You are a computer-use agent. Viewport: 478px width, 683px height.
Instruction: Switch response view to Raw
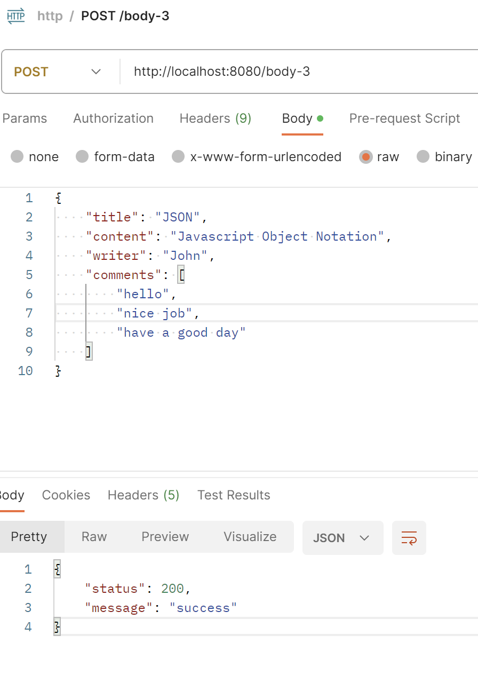pyautogui.click(x=94, y=537)
